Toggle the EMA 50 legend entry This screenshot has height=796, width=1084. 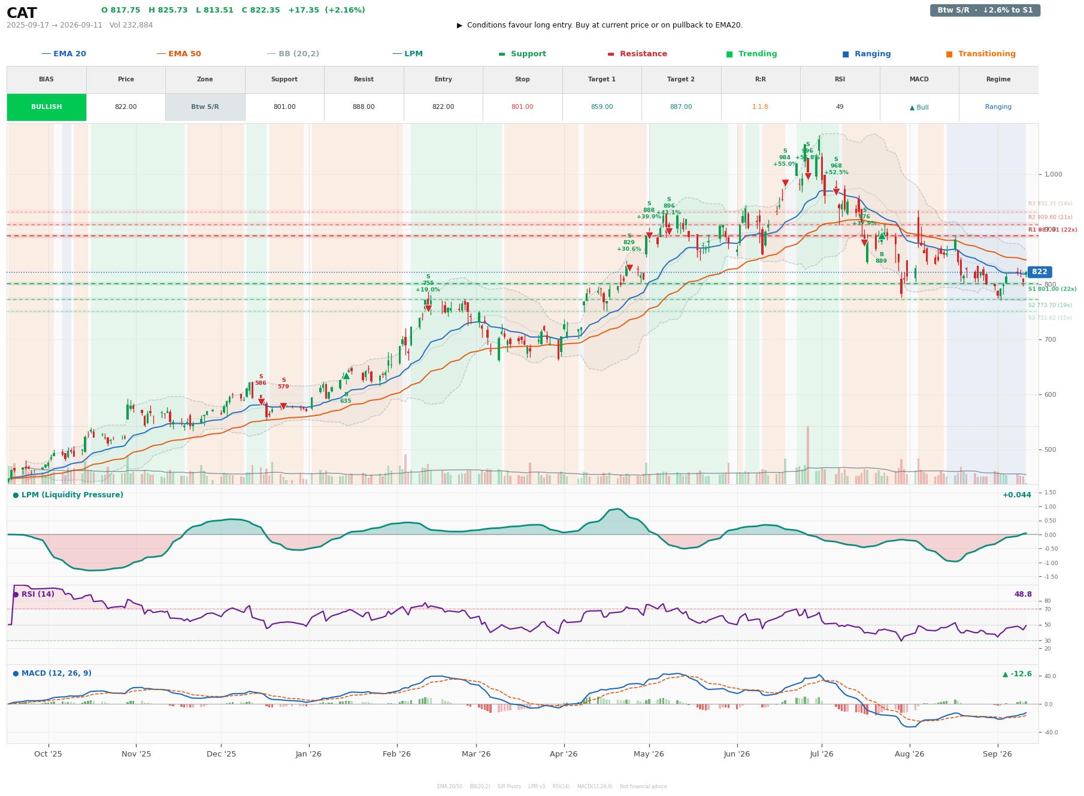(x=178, y=54)
